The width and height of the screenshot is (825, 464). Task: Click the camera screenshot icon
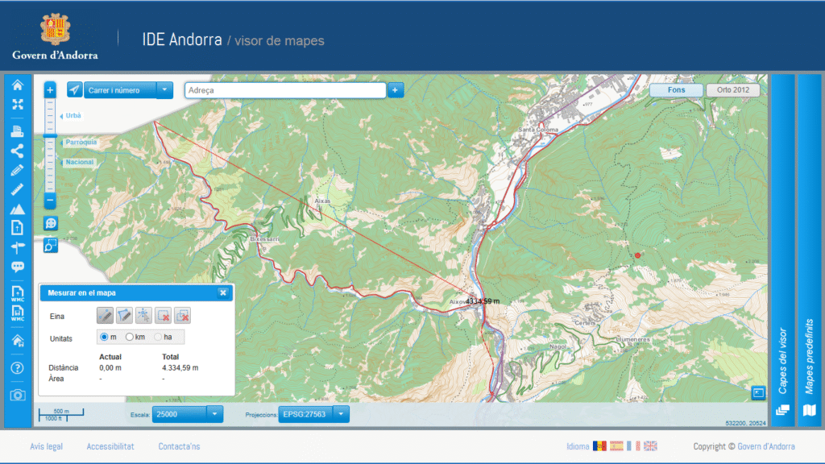(x=17, y=395)
